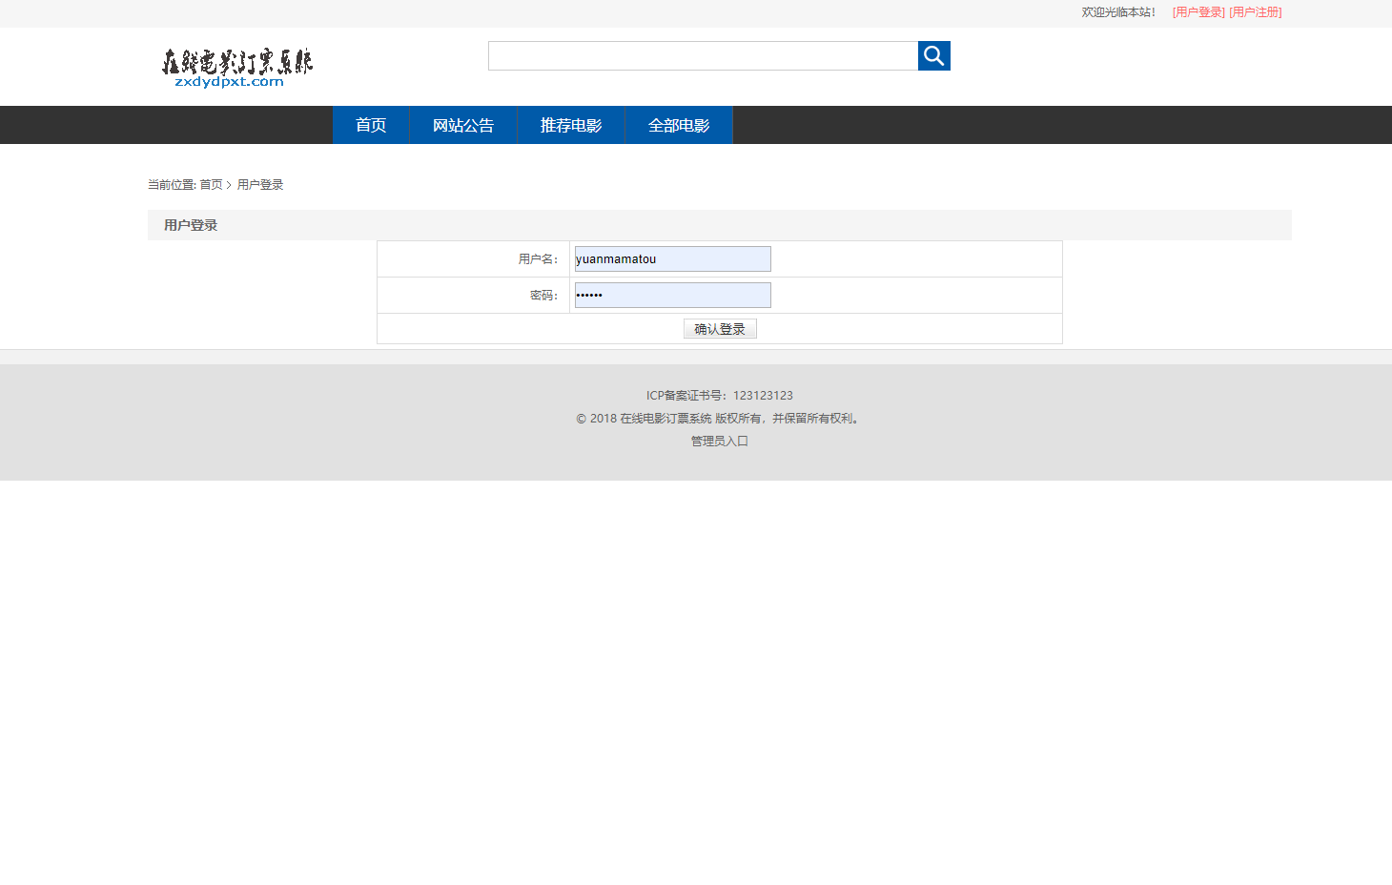Open the [用户注册] registration link
This screenshot has width=1392, height=885.
(1256, 12)
